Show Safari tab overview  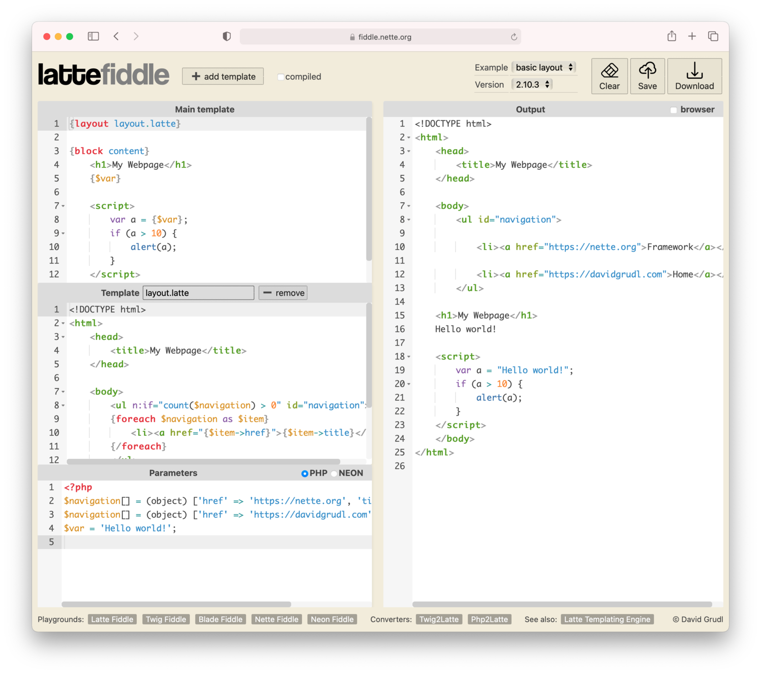coord(713,36)
